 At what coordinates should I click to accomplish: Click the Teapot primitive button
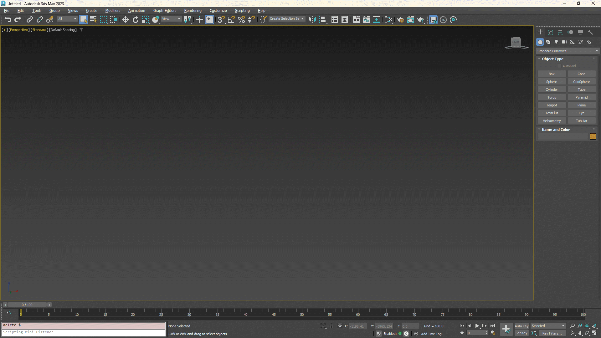[552, 105]
